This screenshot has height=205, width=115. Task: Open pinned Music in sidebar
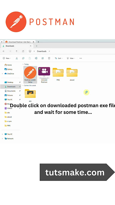[8, 104]
